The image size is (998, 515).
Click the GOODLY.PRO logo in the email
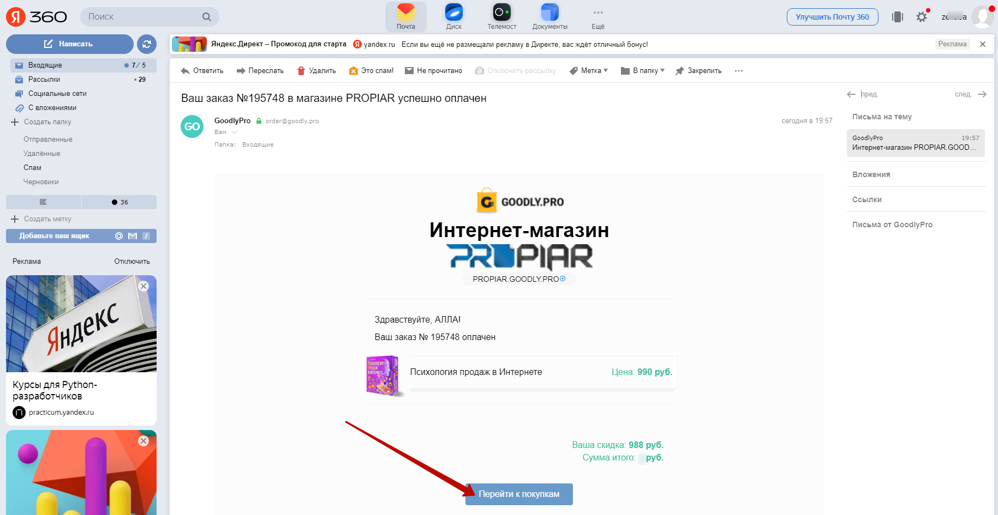520,201
